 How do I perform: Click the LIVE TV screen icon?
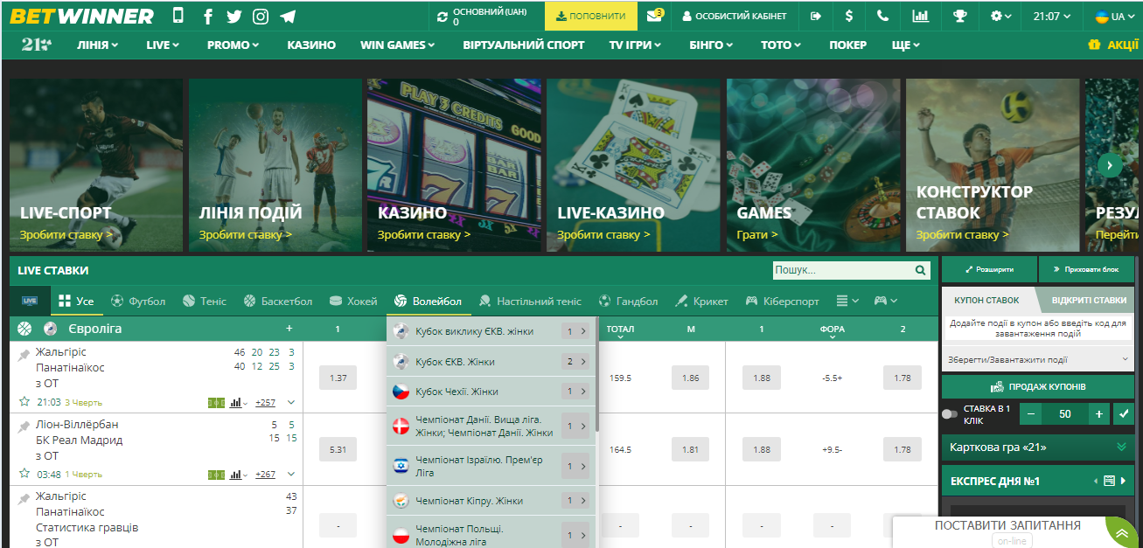point(31,301)
